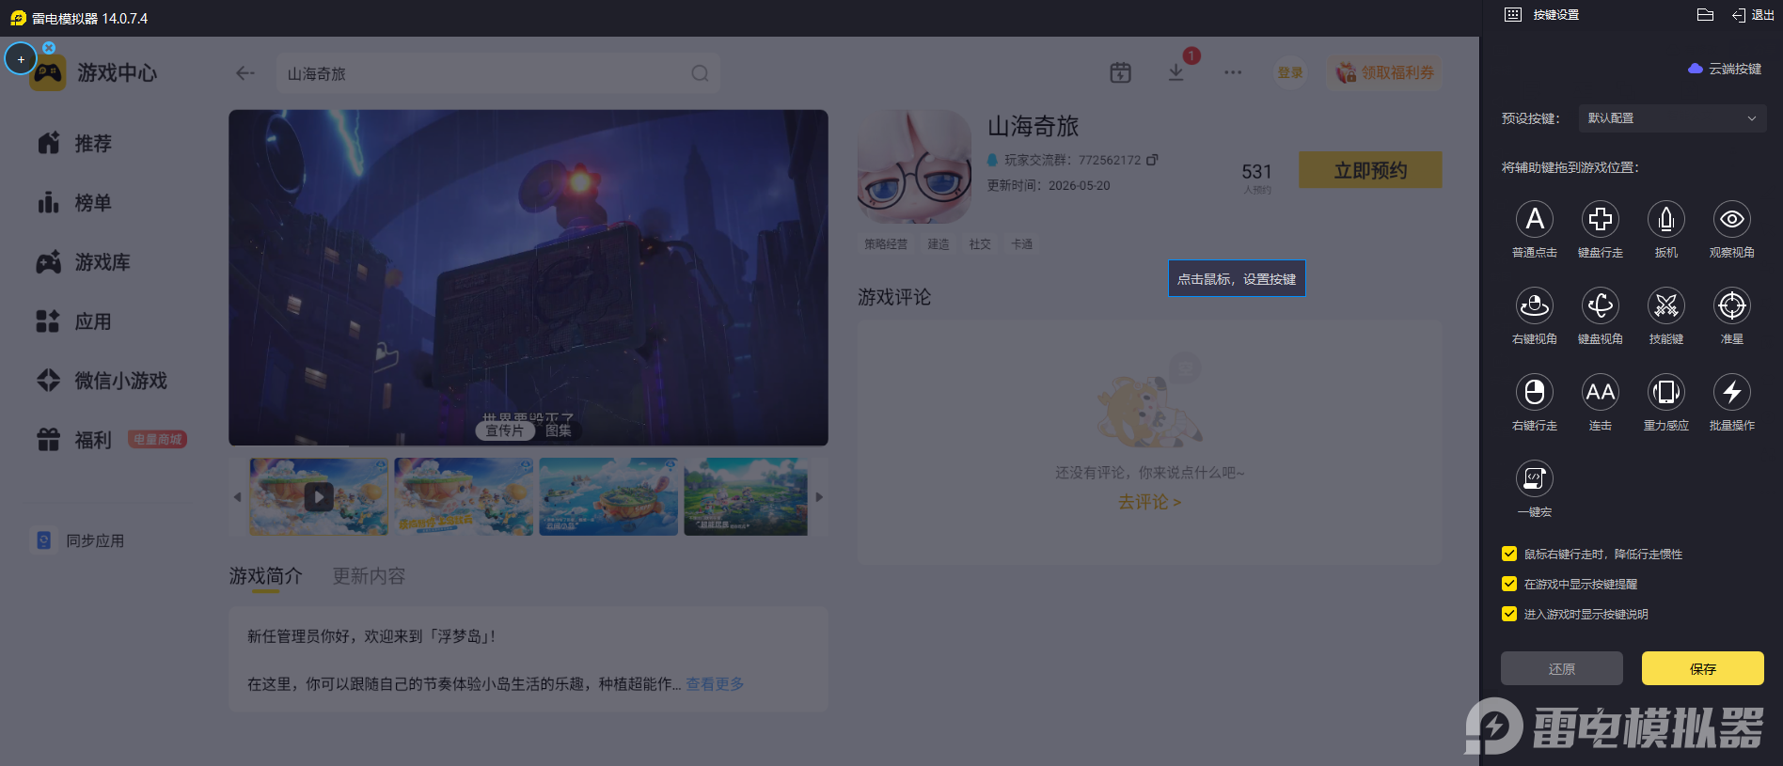The height and width of the screenshot is (766, 1783).
Task: Click the 社交 tag
Action: point(980,244)
